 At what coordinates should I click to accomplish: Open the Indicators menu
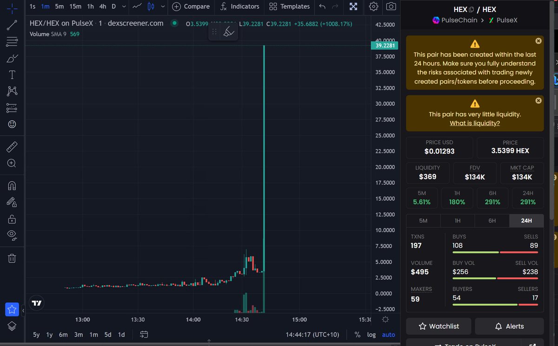coord(239,7)
